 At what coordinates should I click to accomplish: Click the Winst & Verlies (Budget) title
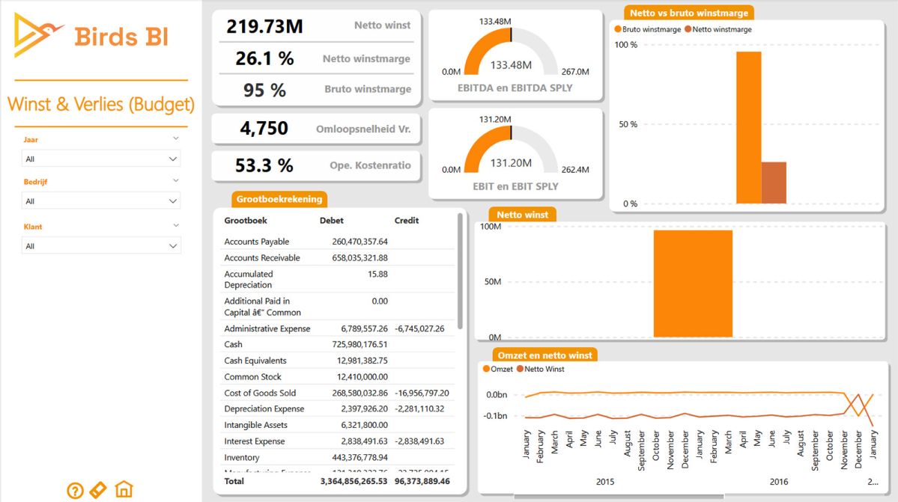[100, 103]
